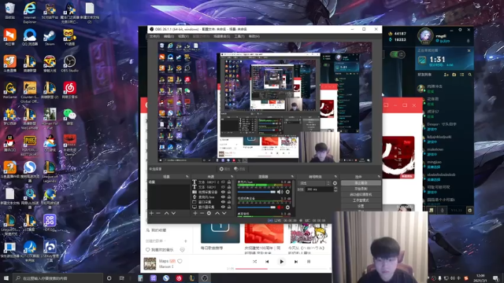Move selected source down with arrow
This screenshot has width=504, height=283.
point(224,213)
